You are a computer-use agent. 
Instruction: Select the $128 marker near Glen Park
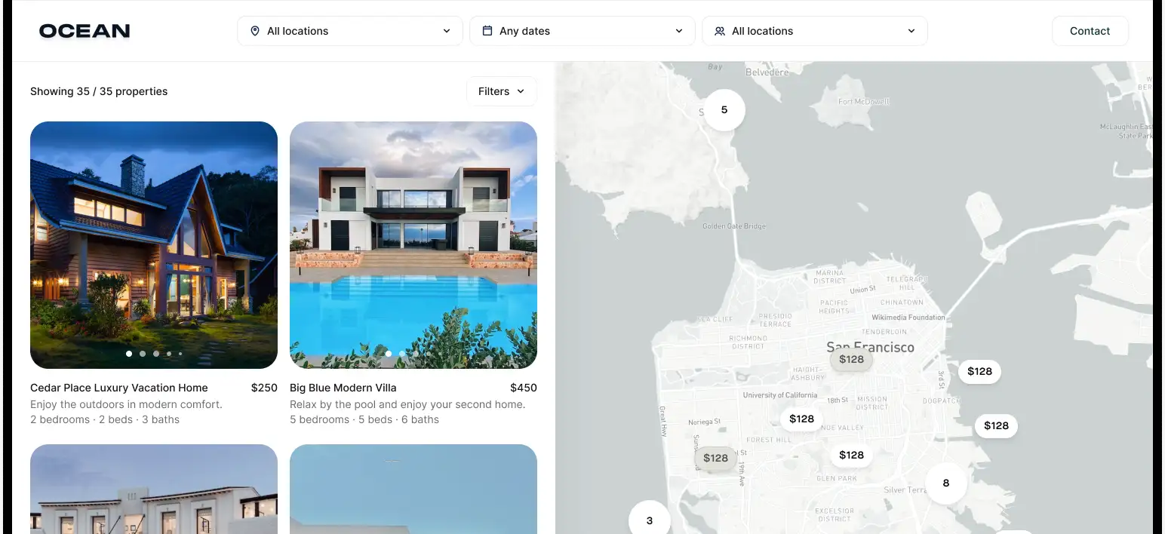(x=851, y=455)
